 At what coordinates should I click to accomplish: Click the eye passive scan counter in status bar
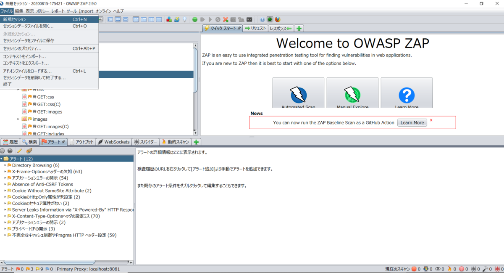(x=440, y=269)
